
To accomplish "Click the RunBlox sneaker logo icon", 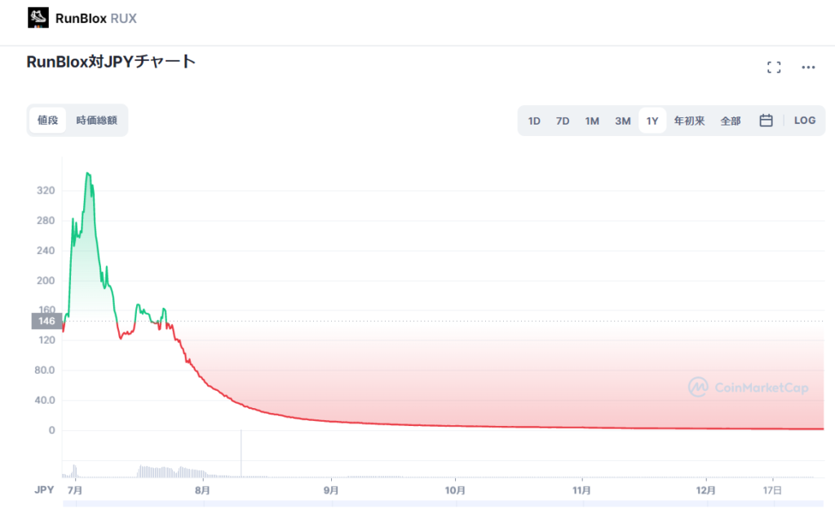I will click(x=38, y=18).
